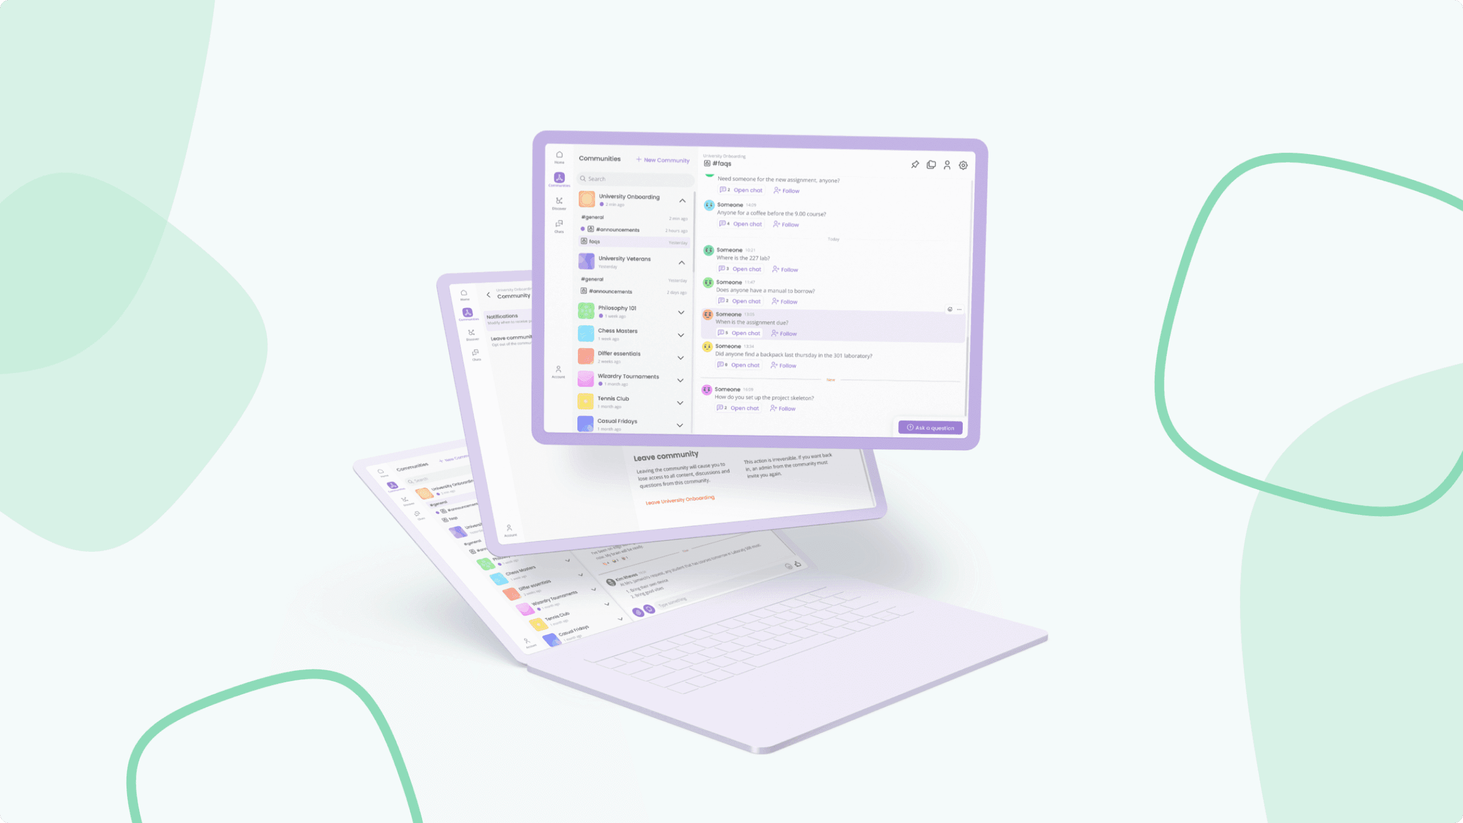Click the Bookmark/pin icon in #faqs header
This screenshot has height=823, width=1463.
pos(914,164)
